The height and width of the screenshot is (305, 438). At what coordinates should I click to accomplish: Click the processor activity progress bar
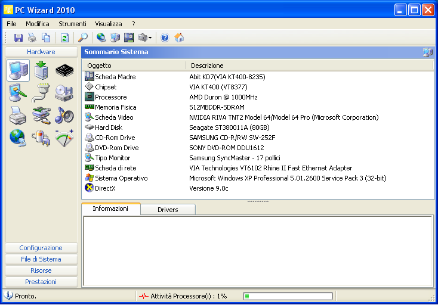[288, 296]
